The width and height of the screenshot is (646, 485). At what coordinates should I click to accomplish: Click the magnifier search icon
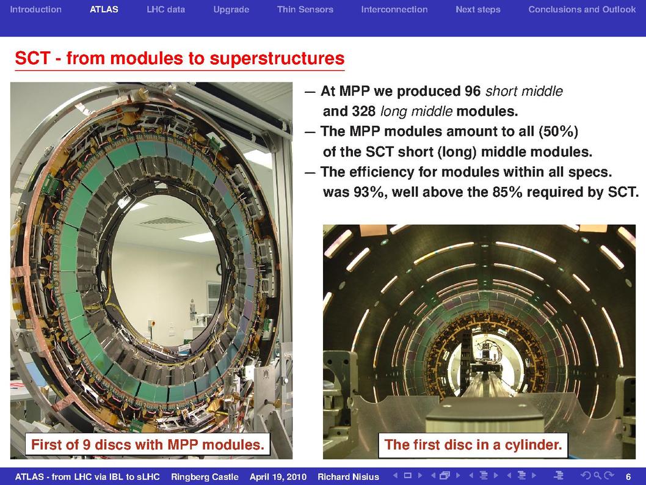tap(597, 475)
